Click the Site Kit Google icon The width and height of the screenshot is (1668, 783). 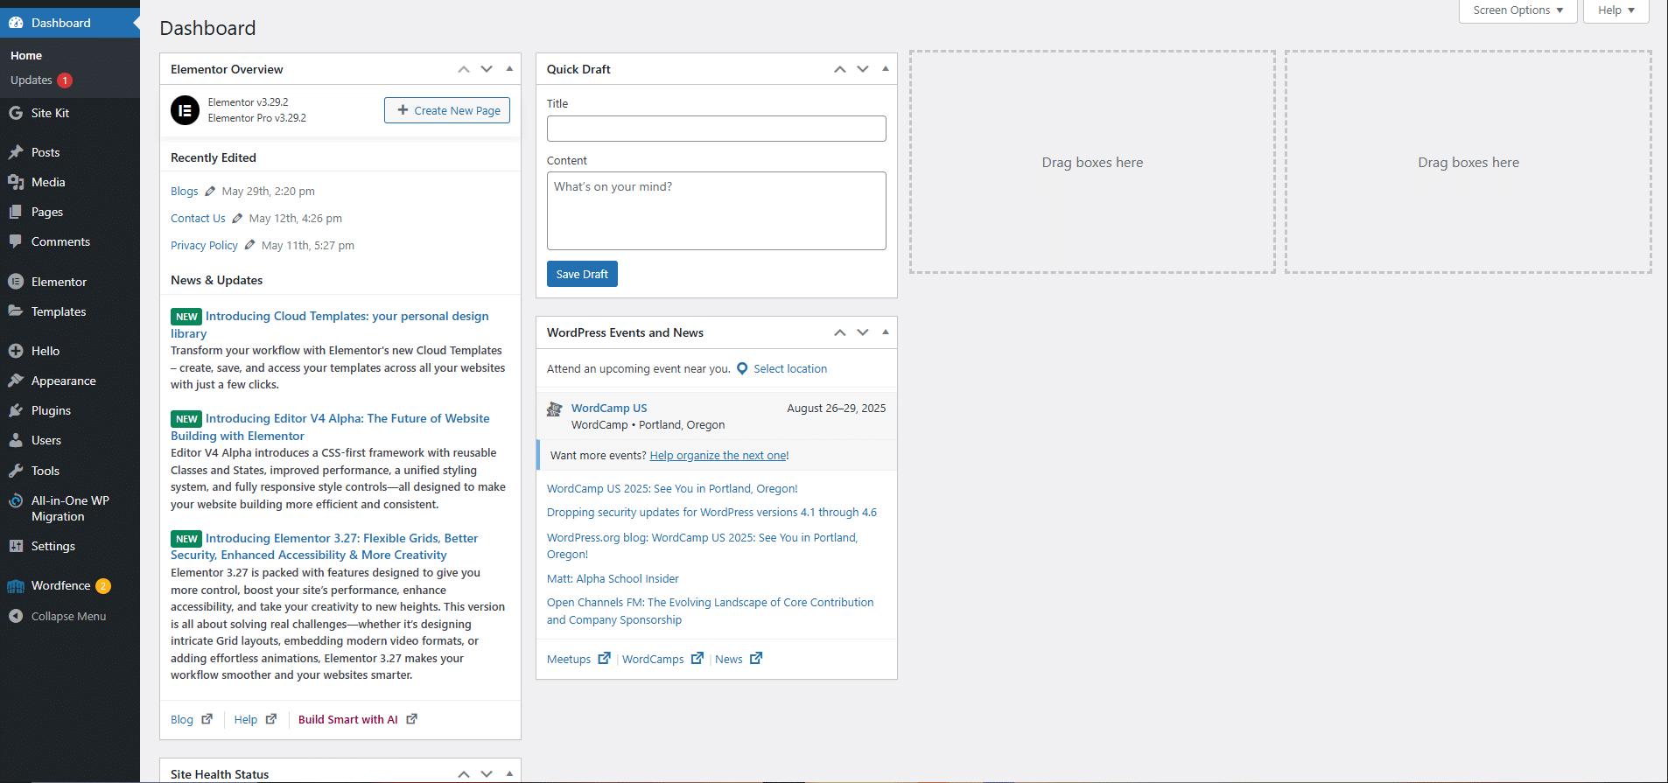pyautogui.click(x=16, y=113)
